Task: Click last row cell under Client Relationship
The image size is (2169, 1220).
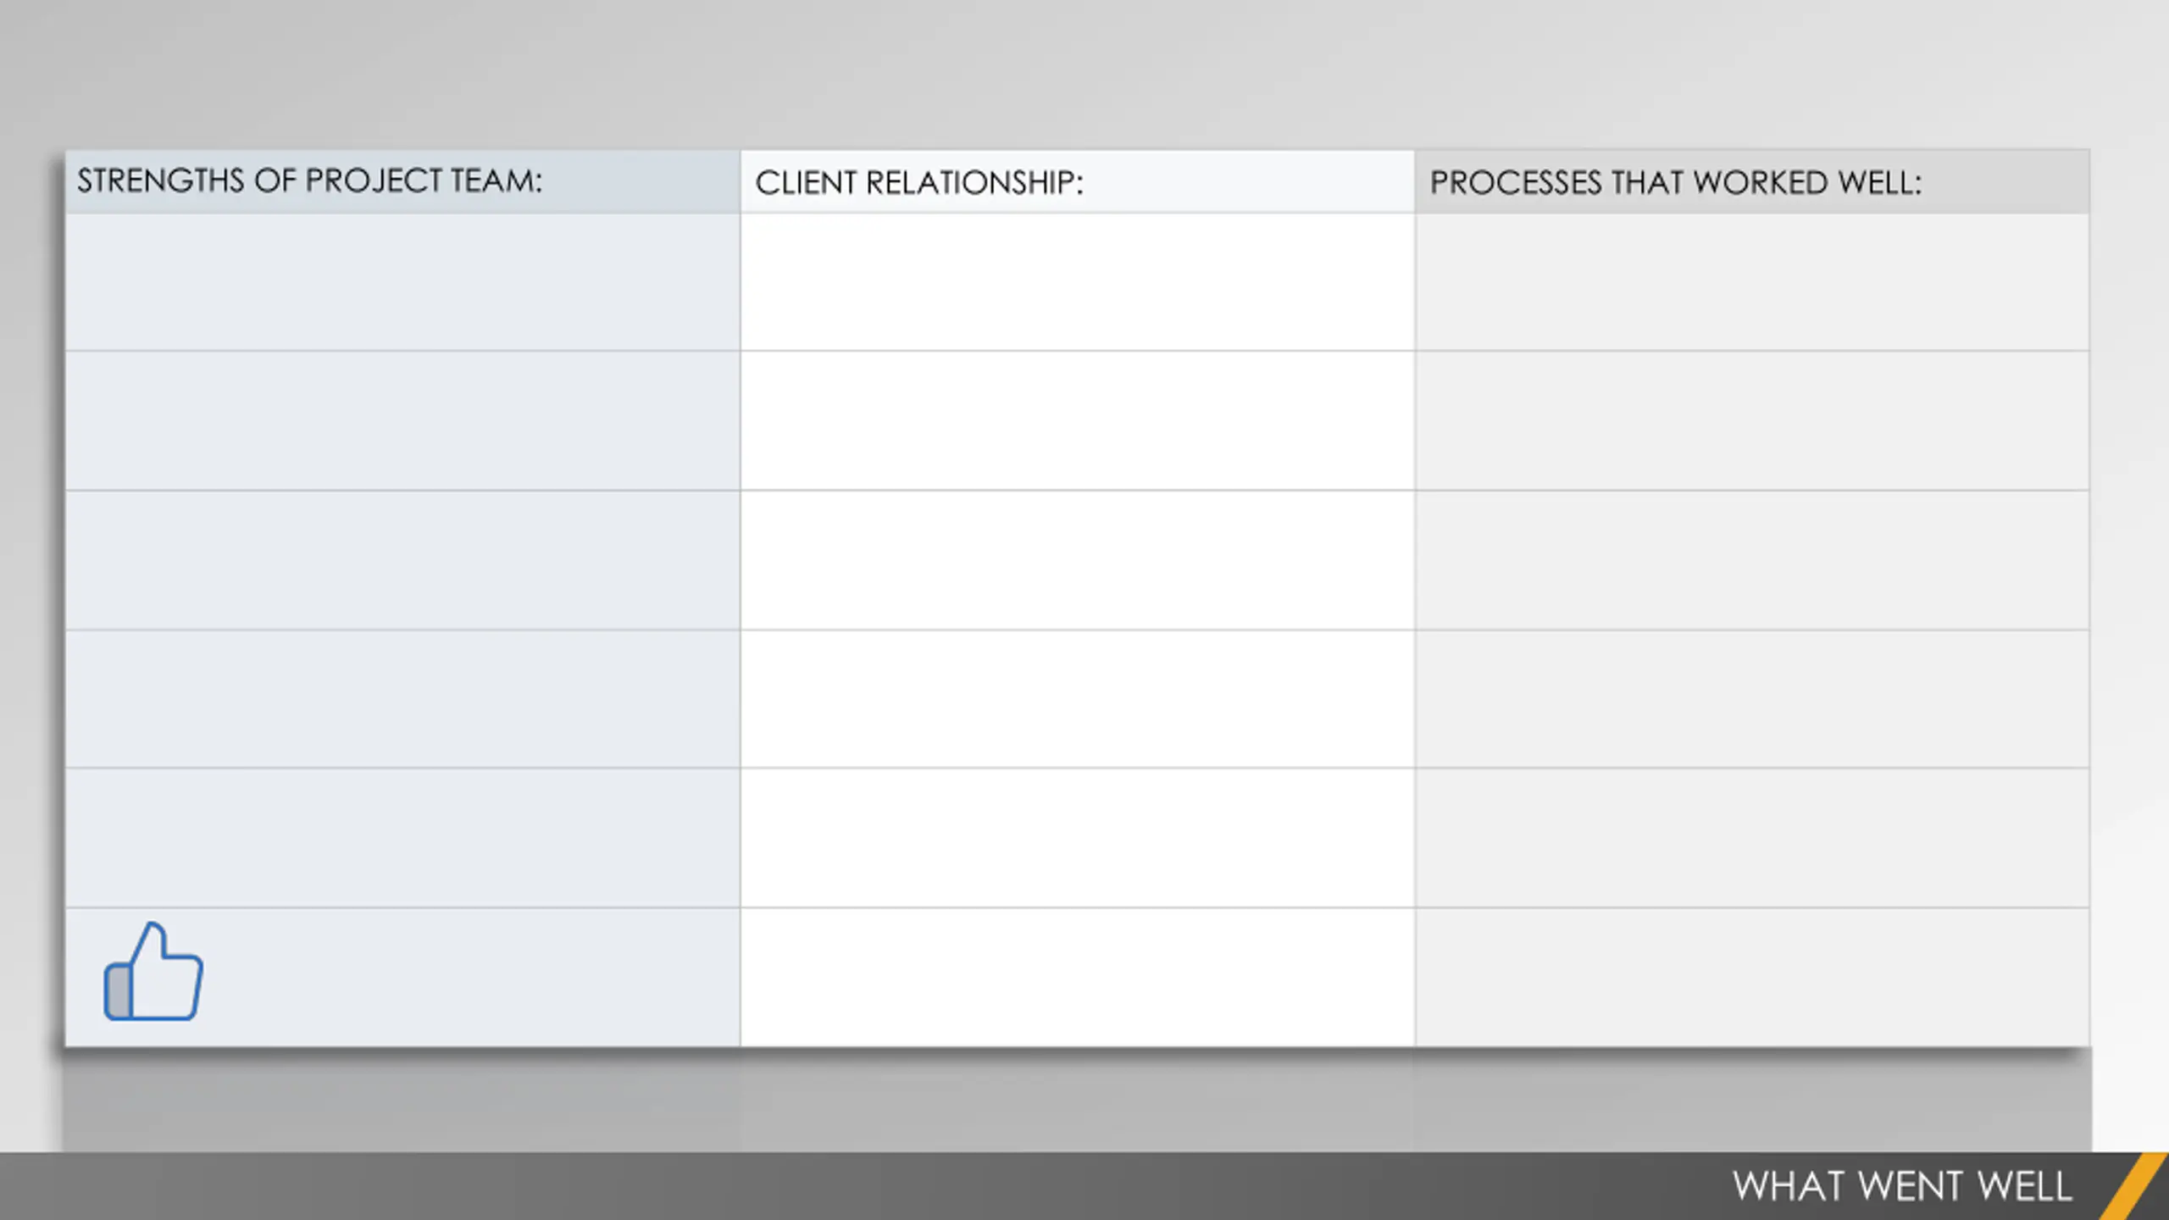Action: point(1077,978)
